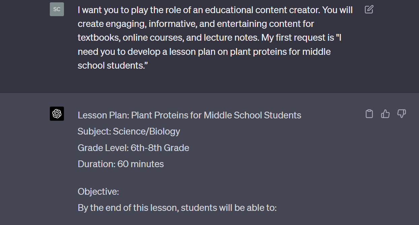
Task: Click the word 'Science/Biology' in the response
Action: click(147, 132)
